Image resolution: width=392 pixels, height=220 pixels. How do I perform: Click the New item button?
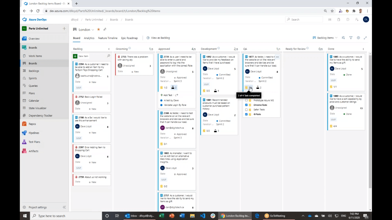coord(81,56)
